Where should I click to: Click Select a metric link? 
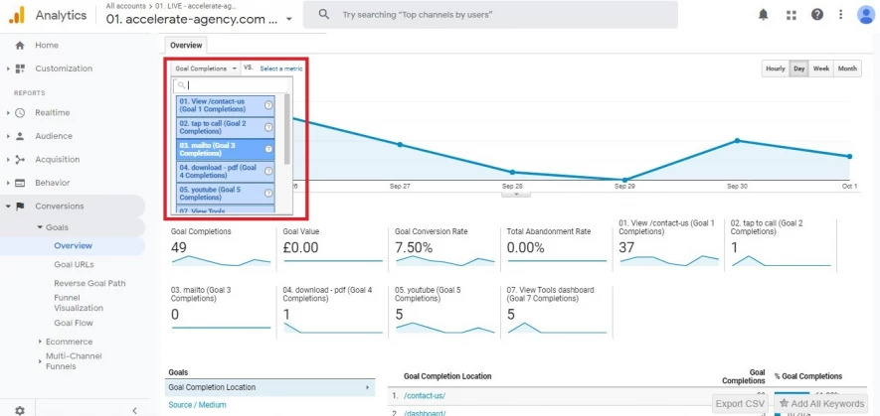pos(281,69)
